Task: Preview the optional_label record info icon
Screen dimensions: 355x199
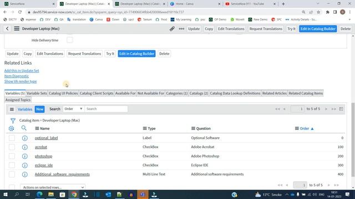Action: click(24, 138)
